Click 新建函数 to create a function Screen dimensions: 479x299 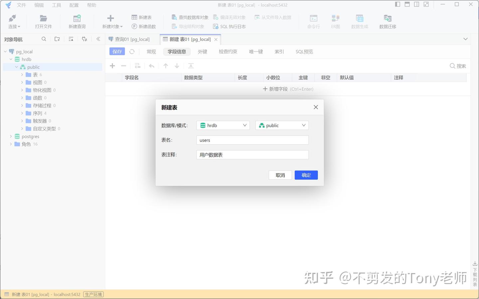[143, 26]
